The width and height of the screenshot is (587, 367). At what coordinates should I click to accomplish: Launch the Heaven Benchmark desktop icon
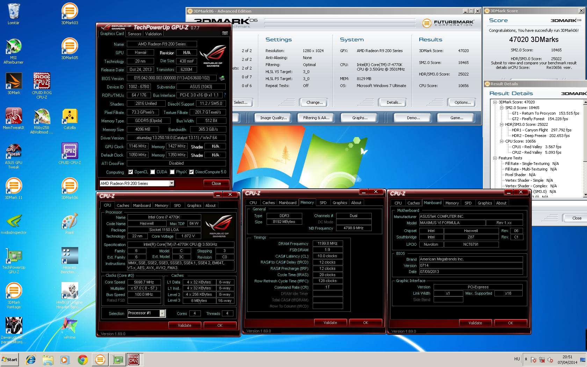tap(70, 261)
